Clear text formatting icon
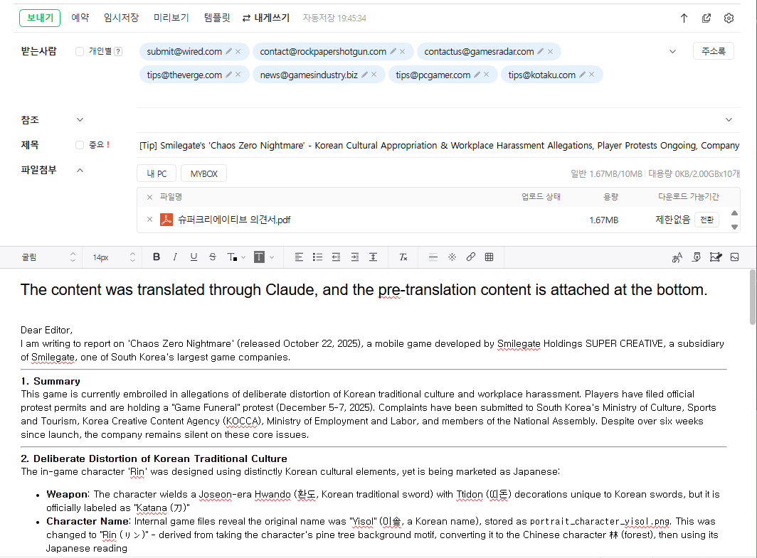The width and height of the screenshot is (757, 558). click(403, 257)
